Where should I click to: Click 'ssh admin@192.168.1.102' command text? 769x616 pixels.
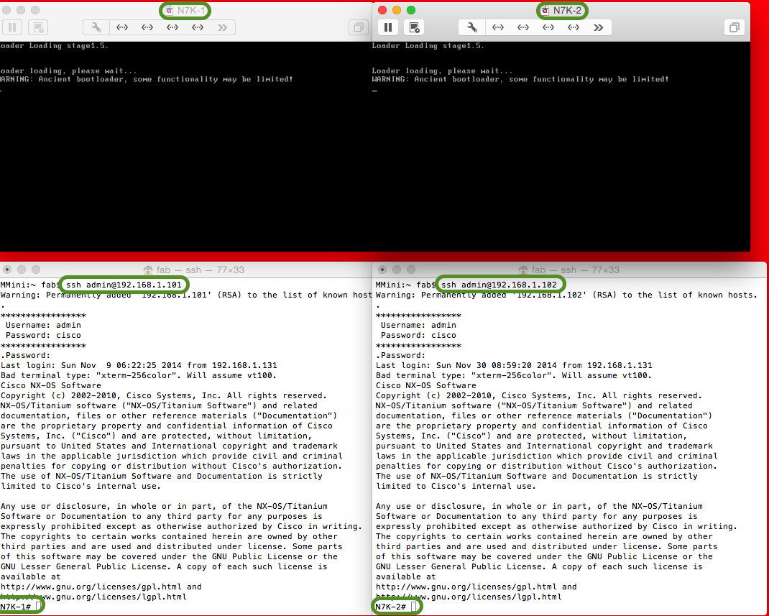click(499, 285)
